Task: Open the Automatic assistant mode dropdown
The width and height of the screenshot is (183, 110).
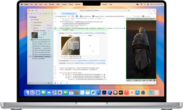Action: 137,16
